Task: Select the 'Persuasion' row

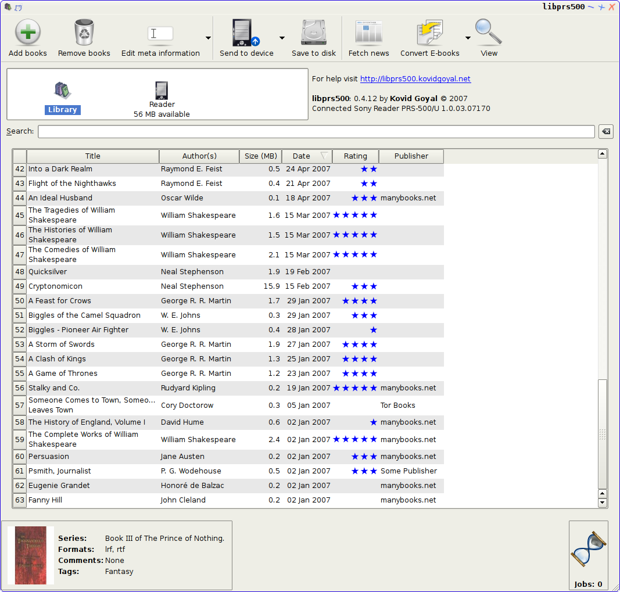Action: tap(228, 457)
